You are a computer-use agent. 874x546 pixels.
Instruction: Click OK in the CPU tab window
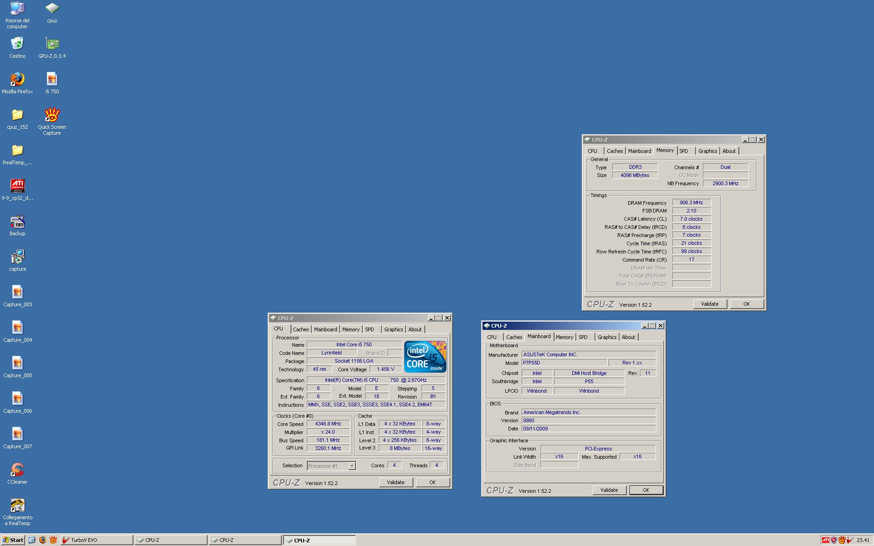(x=432, y=482)
